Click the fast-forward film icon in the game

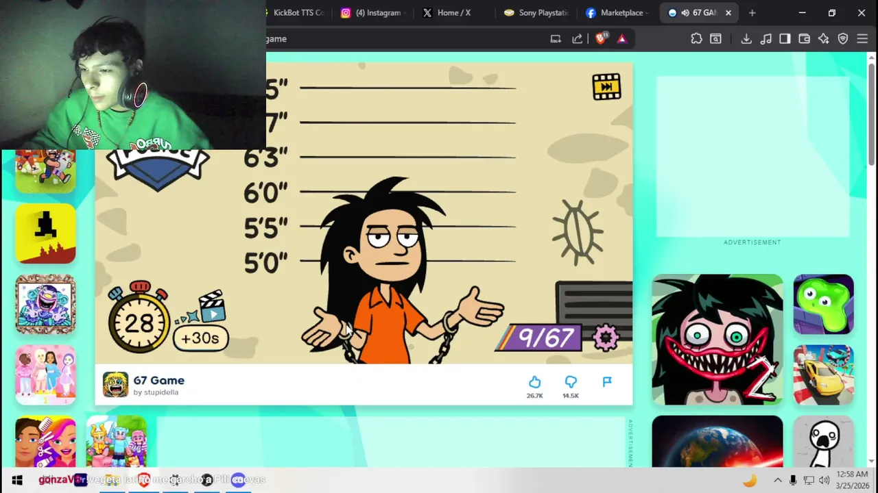606,87
